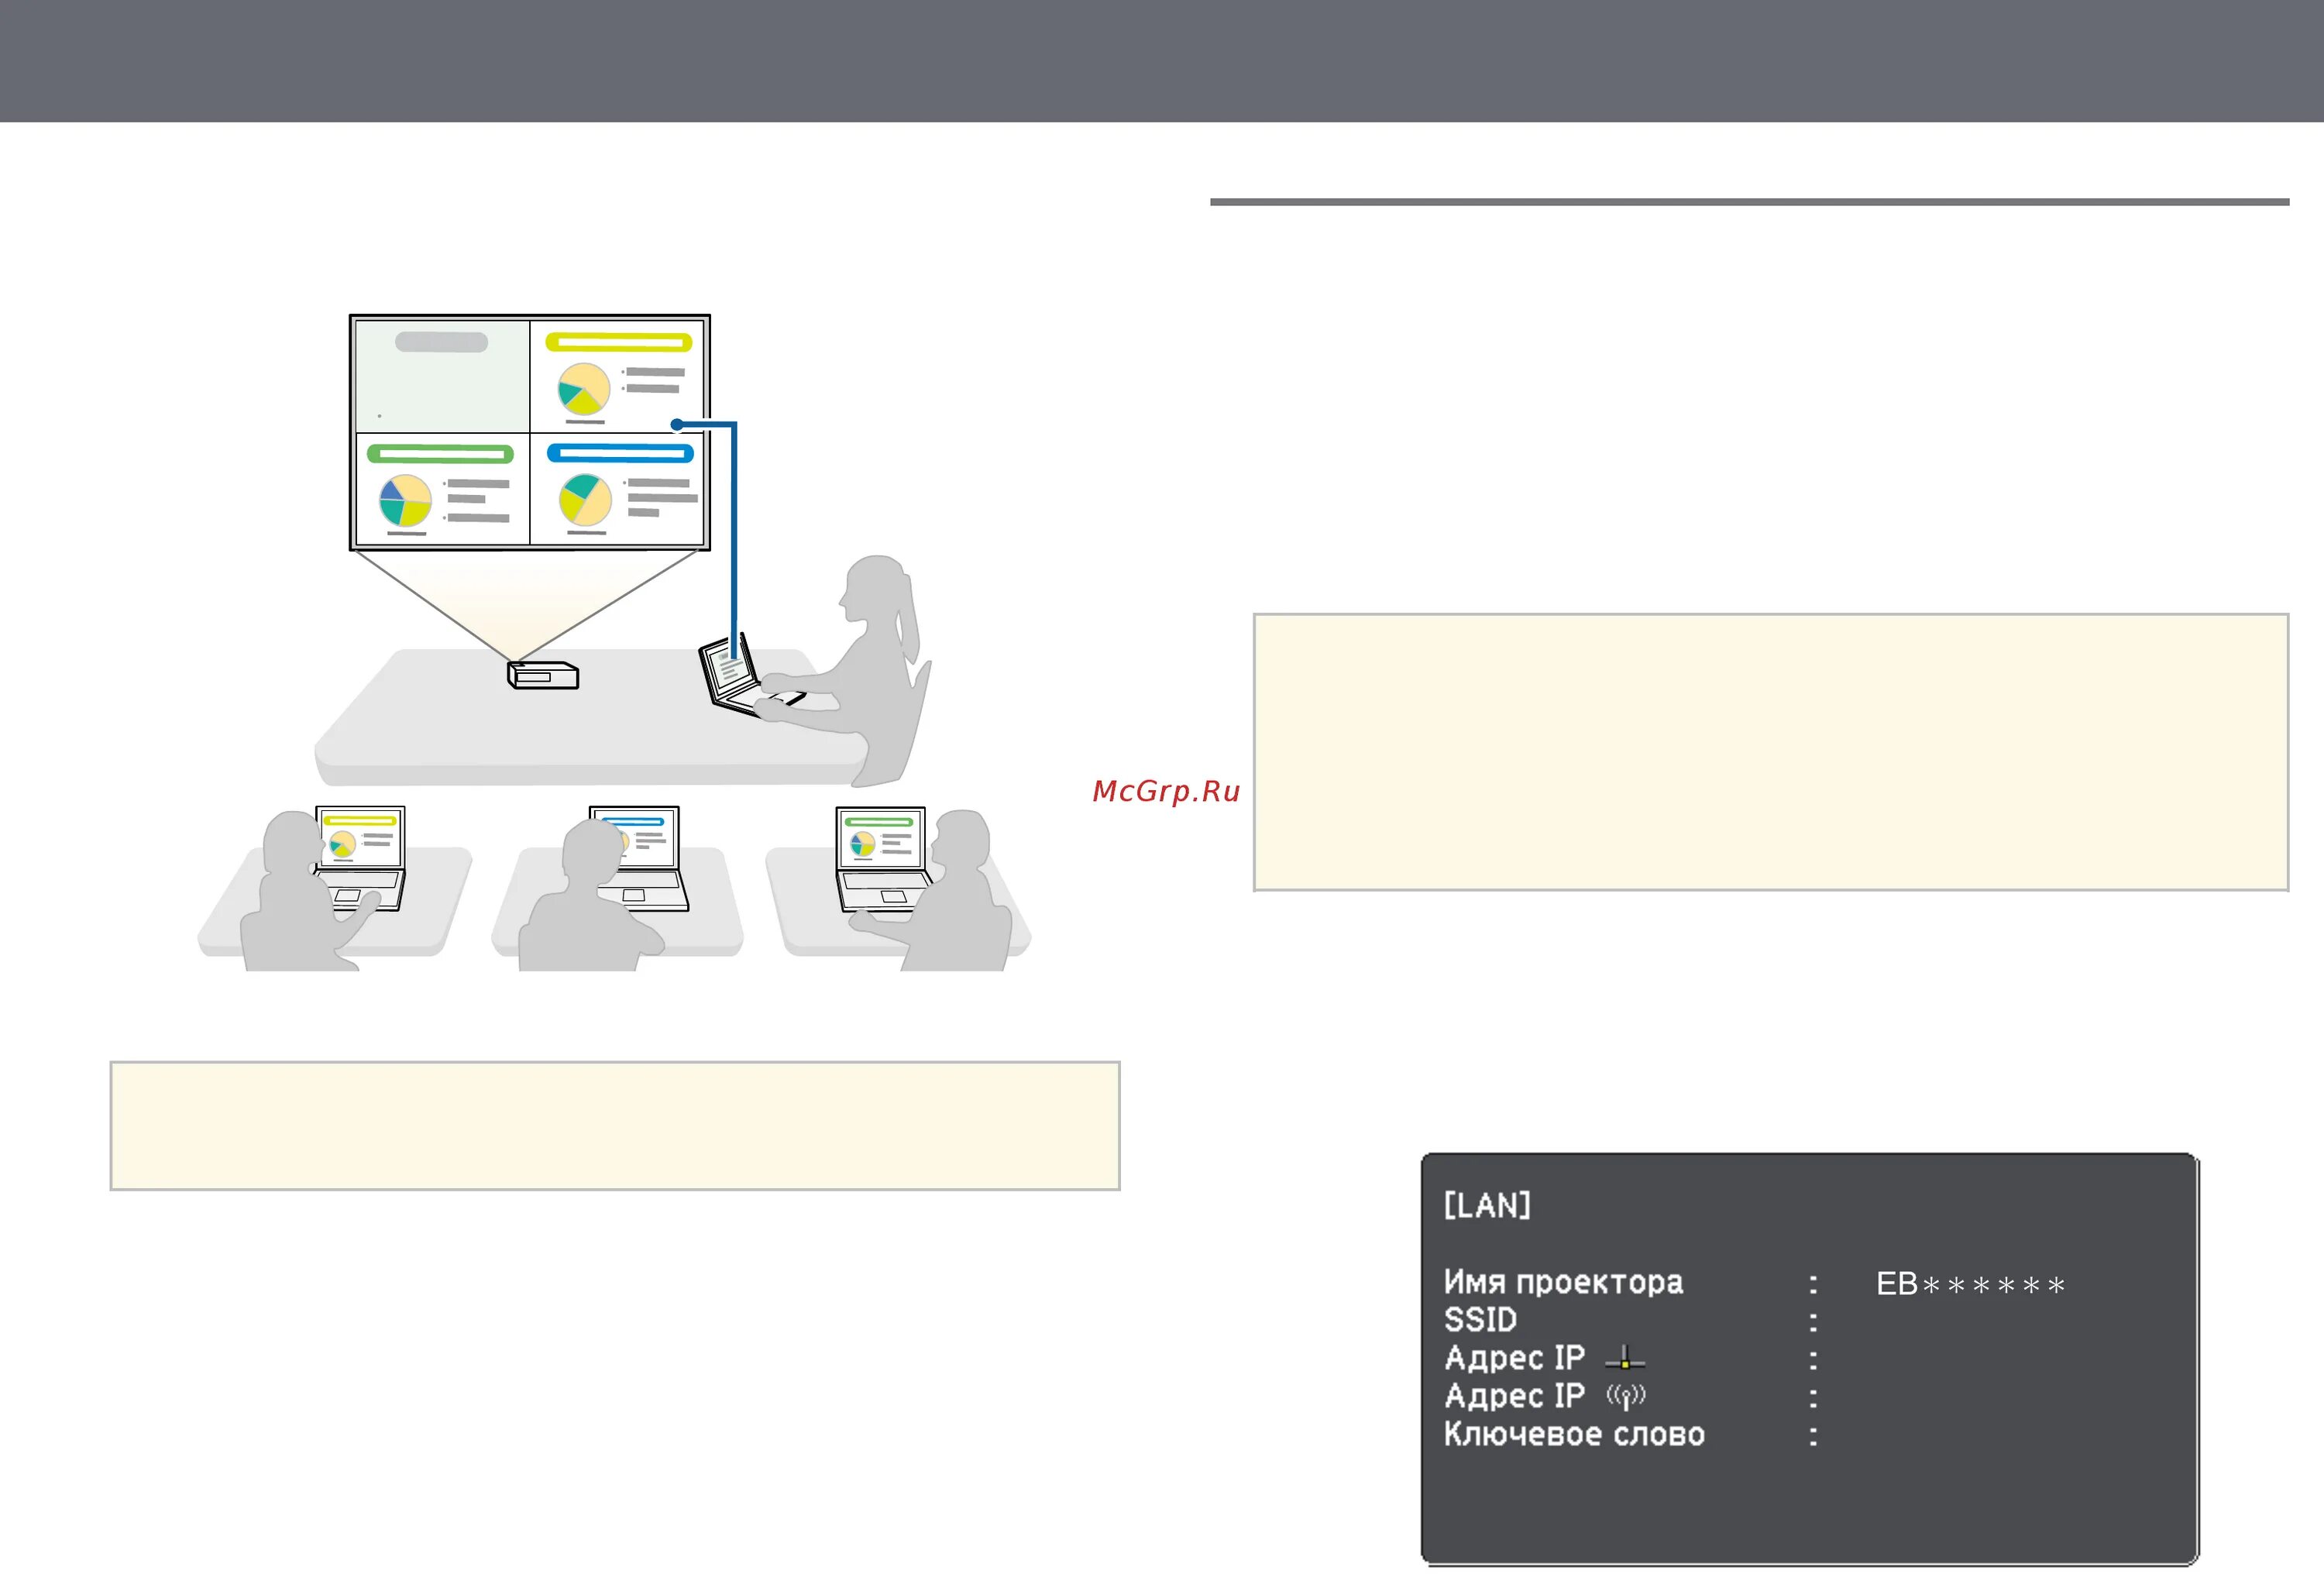
Task: Click the pie chart in the yellow-header quadrant
Action: pyautogui.click(x=584, y=388)
